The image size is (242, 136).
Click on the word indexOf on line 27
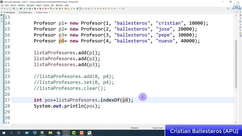pyautogui.click(x=110, y=100)
